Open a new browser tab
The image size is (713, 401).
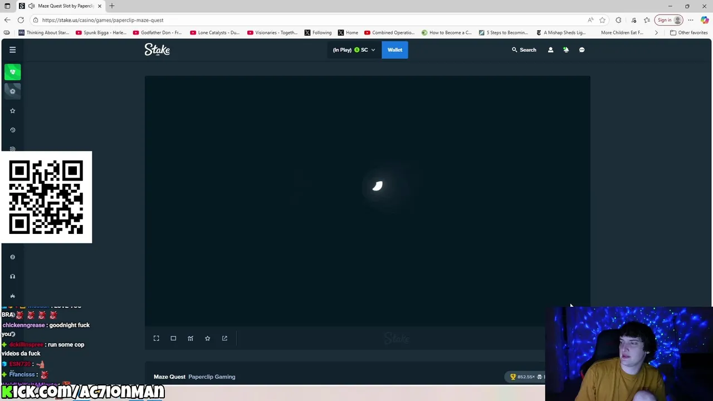coord(112,6)
